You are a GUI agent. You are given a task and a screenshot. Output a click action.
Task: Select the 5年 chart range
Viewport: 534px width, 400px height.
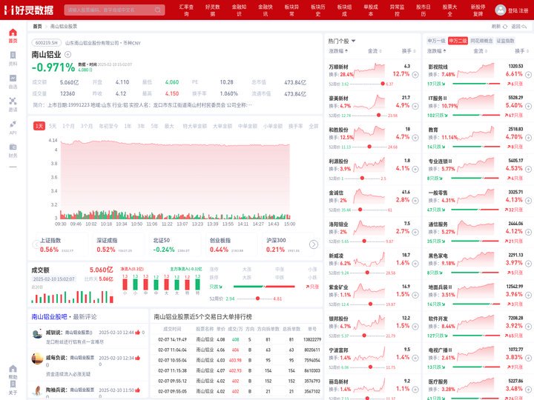coord(154,126)
